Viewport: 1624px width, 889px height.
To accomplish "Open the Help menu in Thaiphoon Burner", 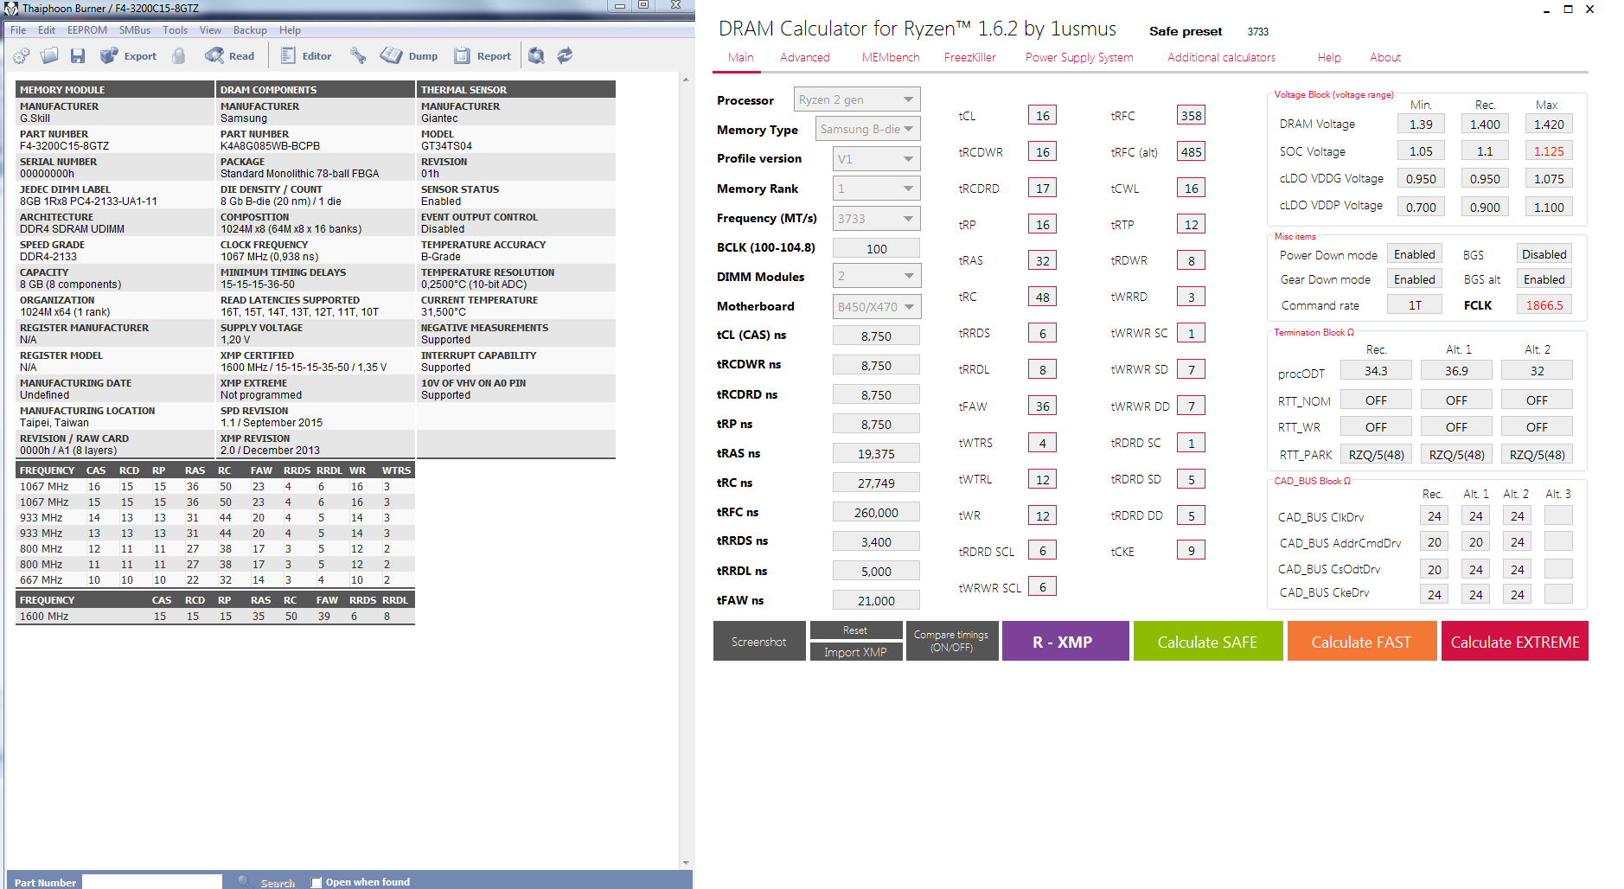I will pyautogui.click(x=290, y=30).
